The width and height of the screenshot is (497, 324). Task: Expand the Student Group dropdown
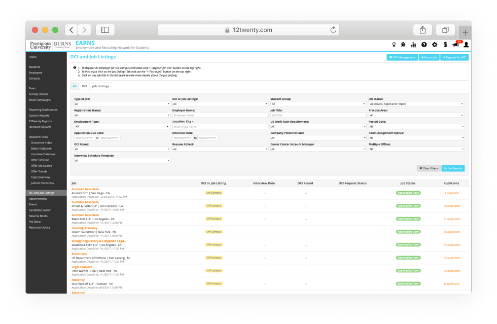pyautogui.click(x=318, y=104)
